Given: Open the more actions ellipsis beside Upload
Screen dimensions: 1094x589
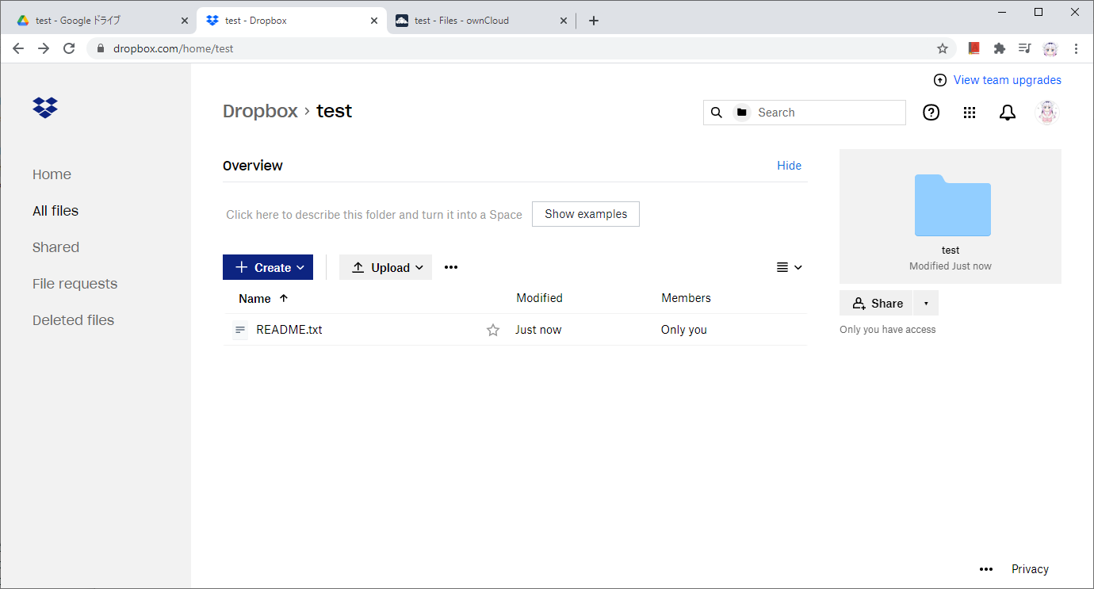Looking at the screenshot, I should [451, 267].
